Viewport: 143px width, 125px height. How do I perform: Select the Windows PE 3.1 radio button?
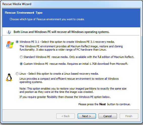[x=17, y=42]
